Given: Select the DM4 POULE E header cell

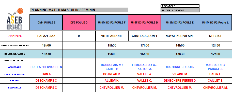Looking at the screenshot, I should tap(46, 22).
